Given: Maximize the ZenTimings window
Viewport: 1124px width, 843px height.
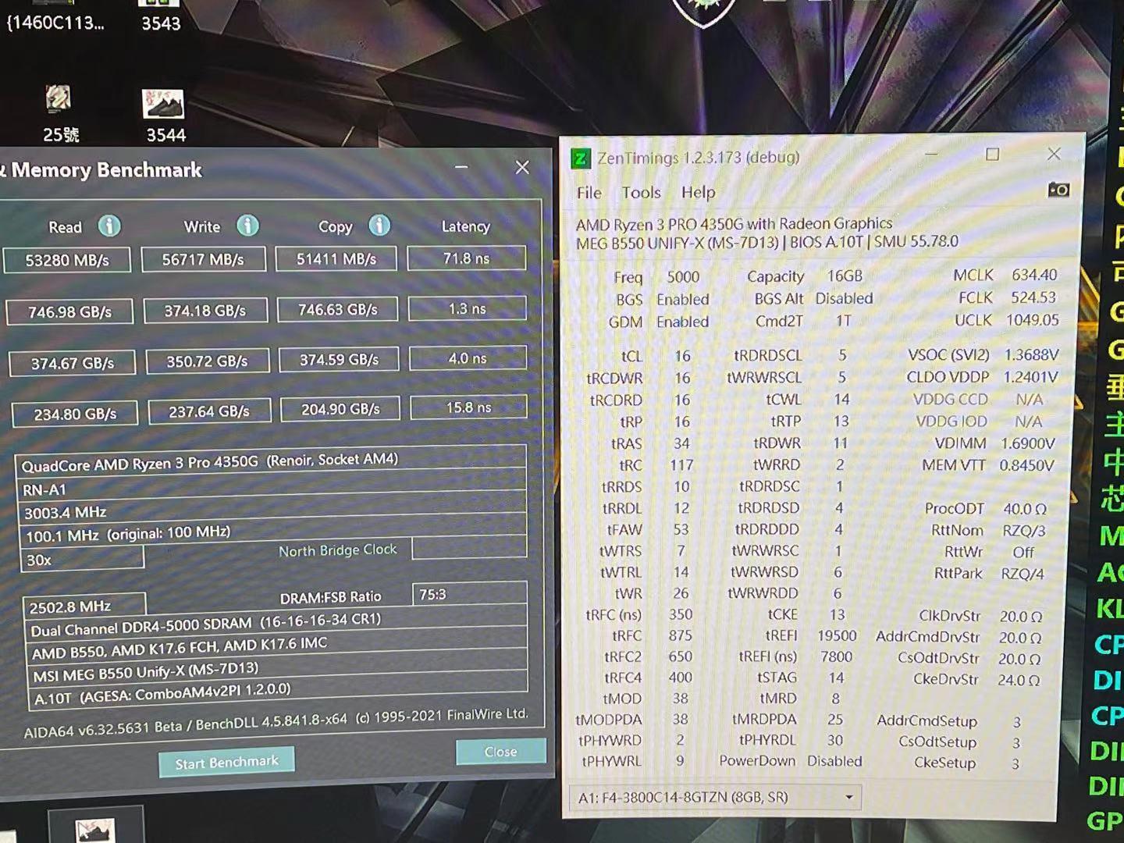Looking at the screenshot, I should point(992,155).
